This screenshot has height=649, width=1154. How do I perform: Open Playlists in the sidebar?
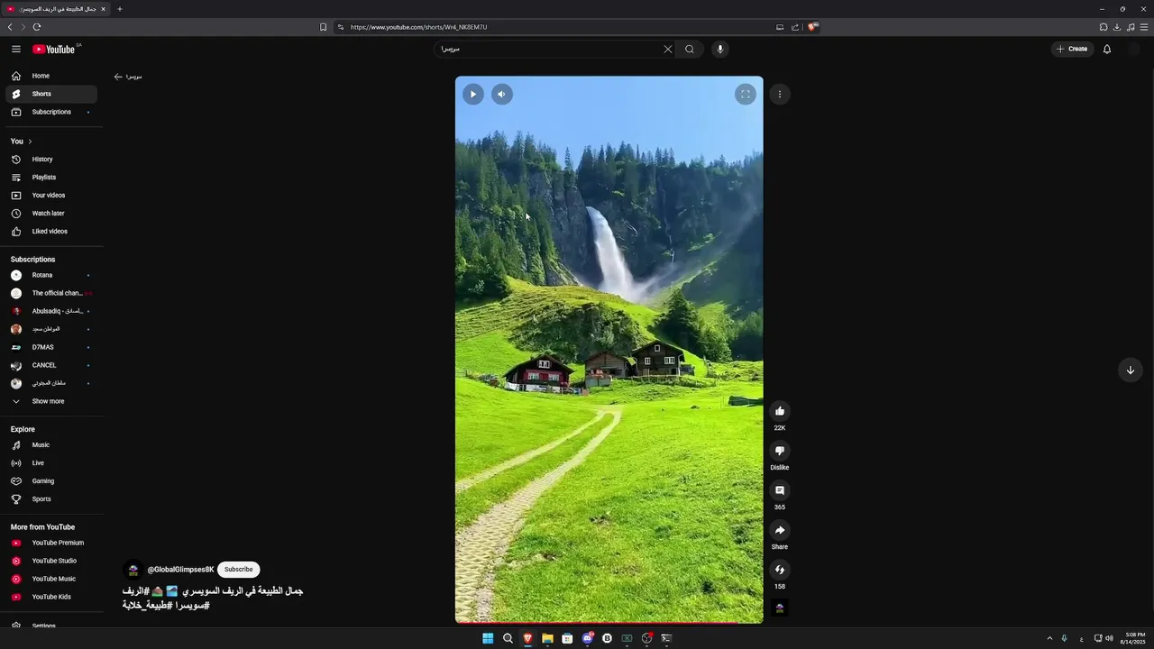51,178
